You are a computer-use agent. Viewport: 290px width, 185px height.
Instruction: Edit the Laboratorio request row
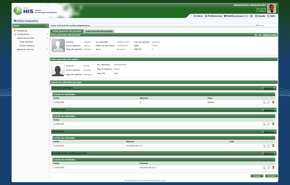coord(268,146)
